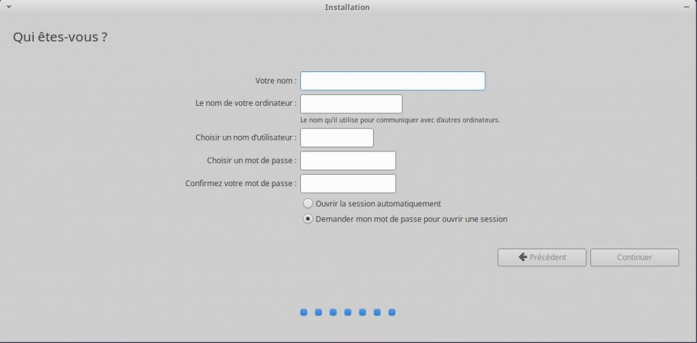Focus the 'Confirmez votre mot de passe' field
The image size is (697, 343).
(x=348, y=183)
